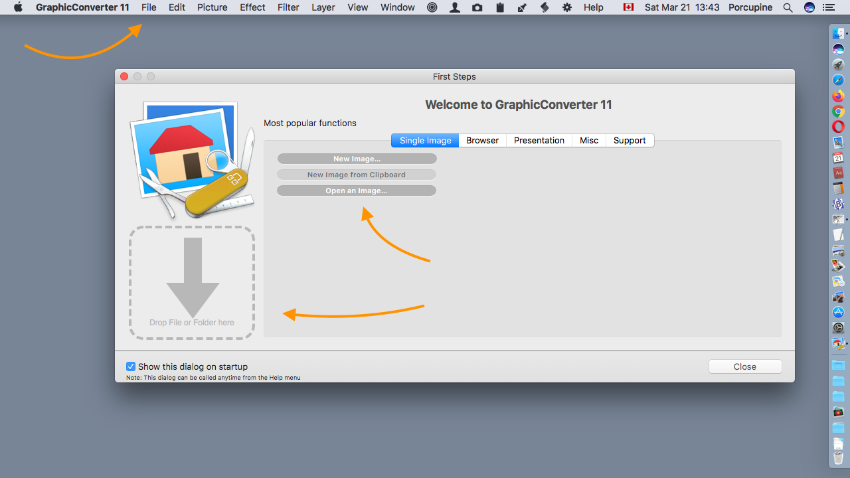The height and width of the screenshot is (478, 850).
Task: Open App Store from the dock
Action: [x=838, y=313]
